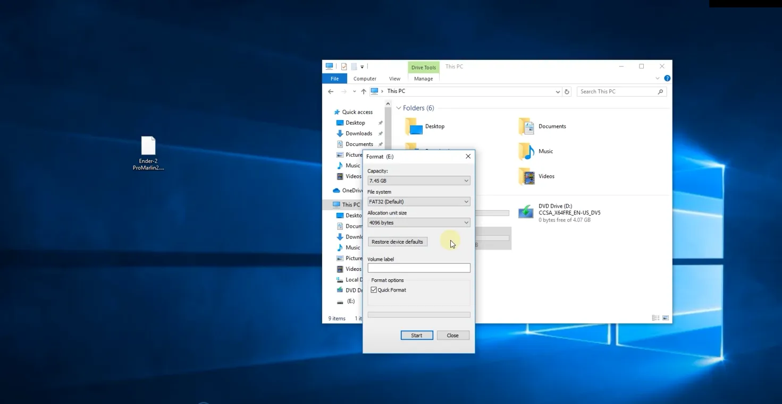782x404 pixels.
Task: Click the refresh button beside address bar
Action: pos(567,92)
